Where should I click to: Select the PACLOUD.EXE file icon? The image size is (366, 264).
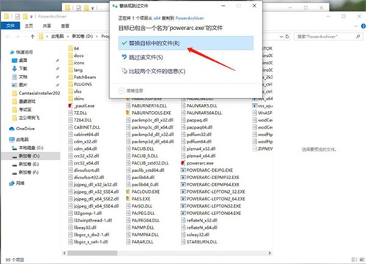128,192
